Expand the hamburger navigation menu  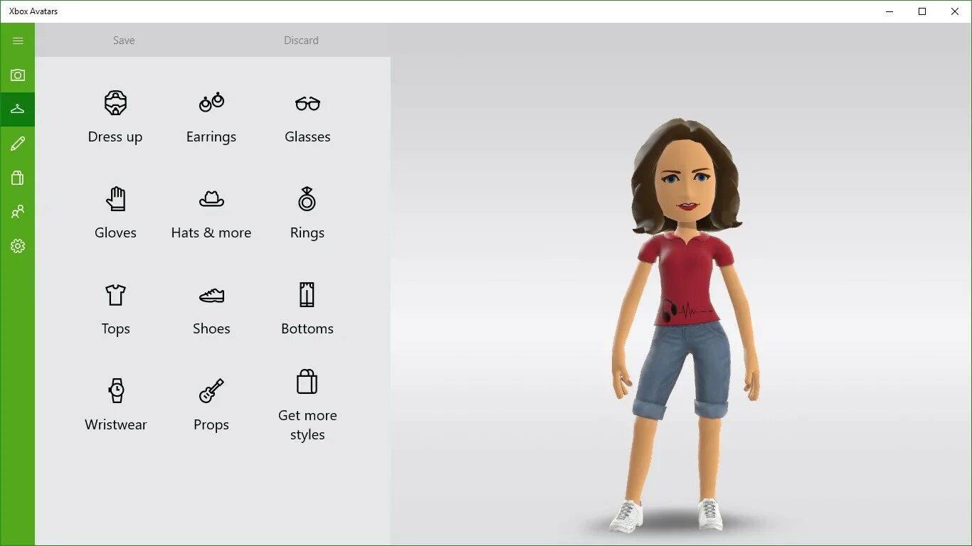17,41
